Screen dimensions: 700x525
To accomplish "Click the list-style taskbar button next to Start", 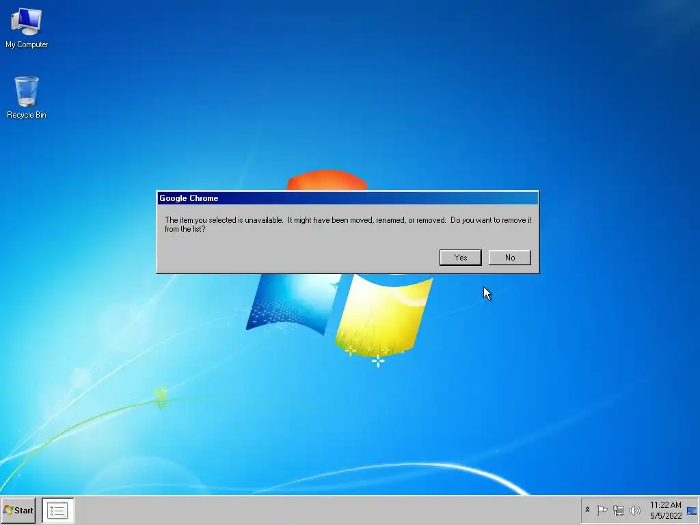I will [x=57, y=510].
